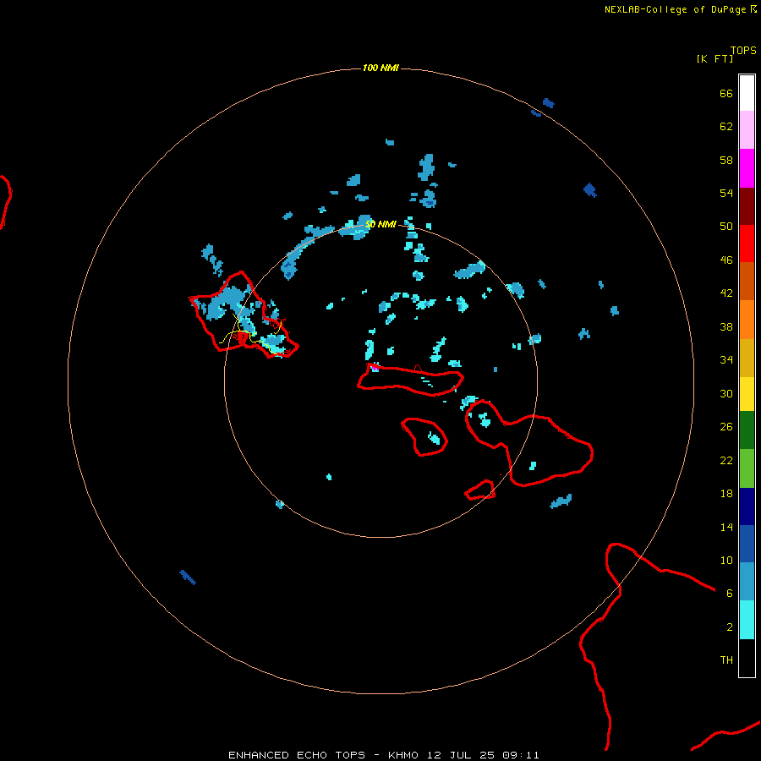Click the magenta echo pixel on the map
Image resolution: width=761 pixels, height=761 pixels.
coord(375,369)
